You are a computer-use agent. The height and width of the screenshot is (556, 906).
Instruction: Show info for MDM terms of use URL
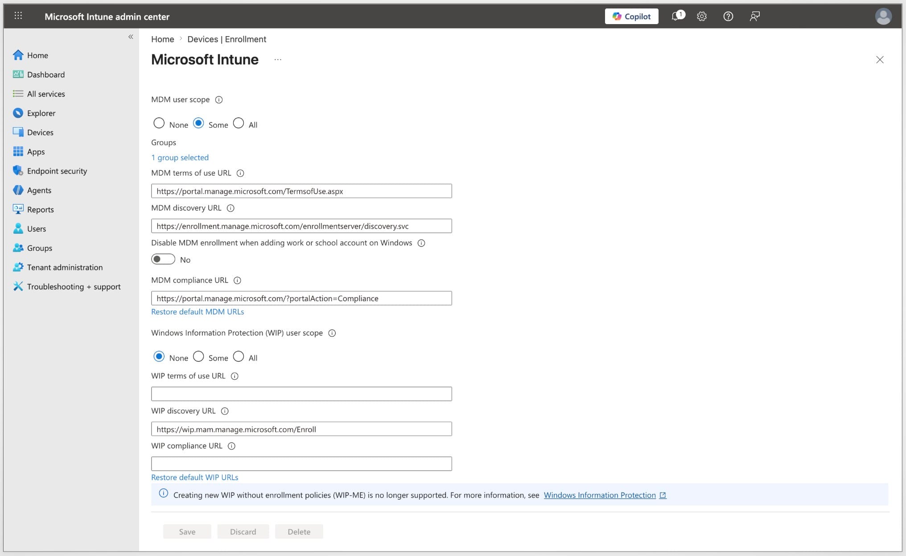point(240,173)
